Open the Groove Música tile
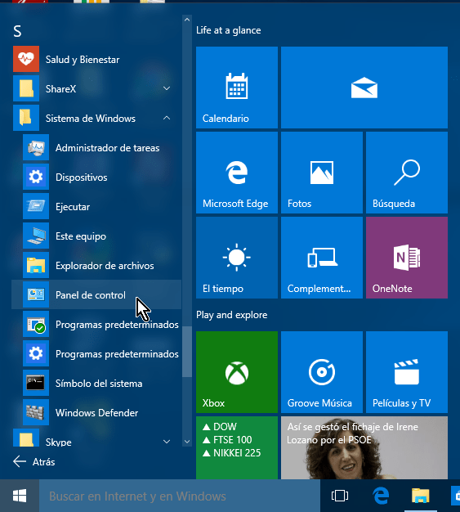Screen dimensions: 460x512 322,372
